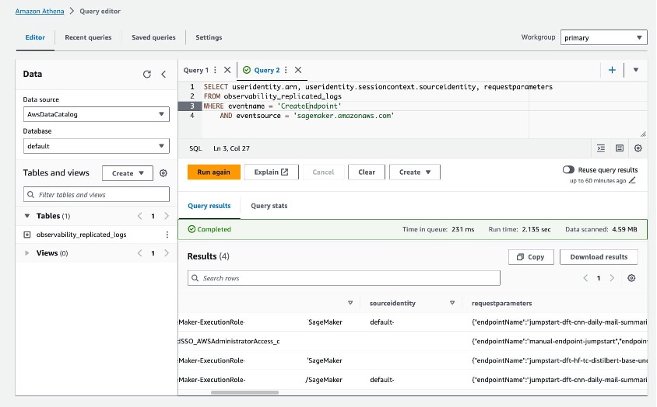Toggle Reuse query results switch

pos(568,170)
